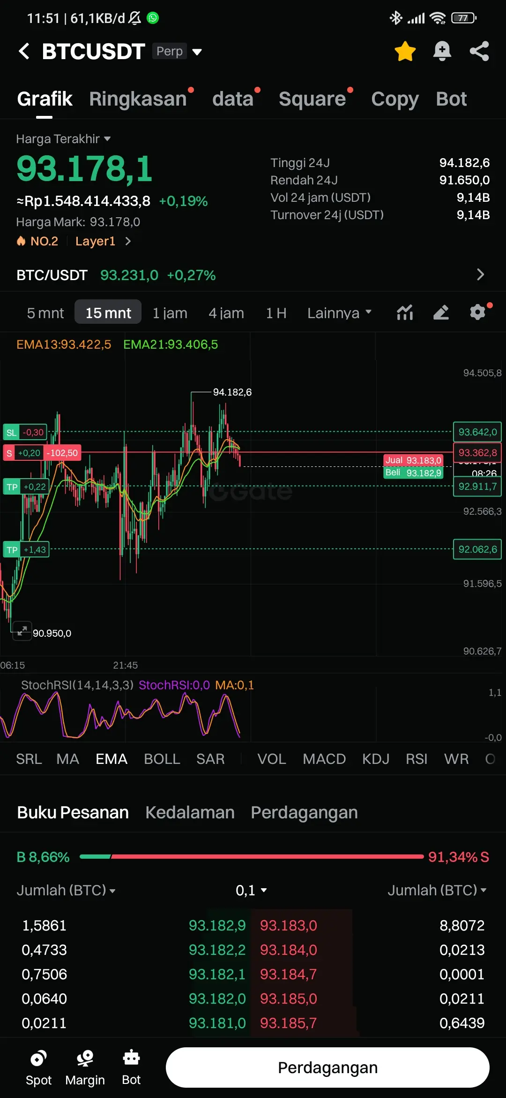This screenshot has width=506, height=1098.
Task: Select the MACD sub-indicator
Action: 324,759
